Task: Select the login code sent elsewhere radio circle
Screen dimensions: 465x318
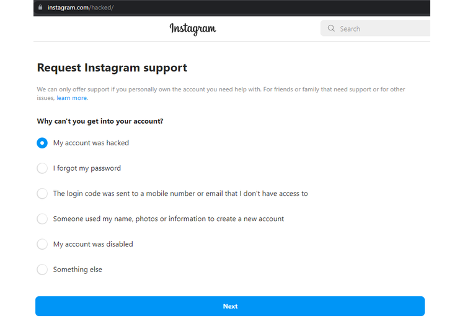Action: [42, 194]
